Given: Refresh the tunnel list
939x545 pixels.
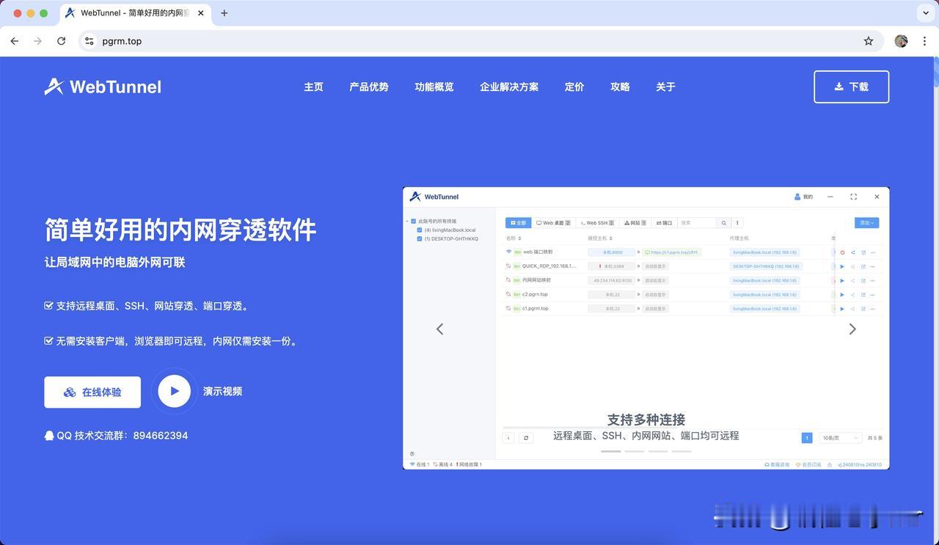Looking at the screenshot, I should point(525,437).
